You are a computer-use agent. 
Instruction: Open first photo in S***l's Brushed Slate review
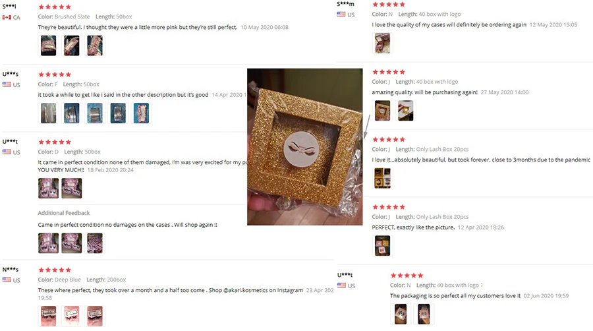point(48,45)
